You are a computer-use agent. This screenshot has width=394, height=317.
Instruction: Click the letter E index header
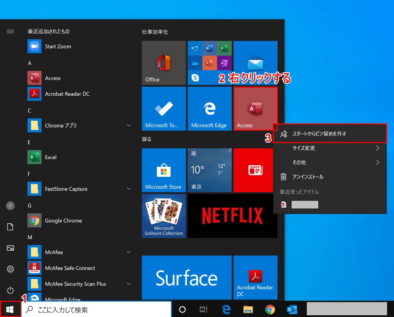(29, 142)
